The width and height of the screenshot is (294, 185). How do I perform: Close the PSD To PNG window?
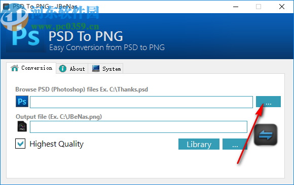pyautogui.click(x=282, y=7)
